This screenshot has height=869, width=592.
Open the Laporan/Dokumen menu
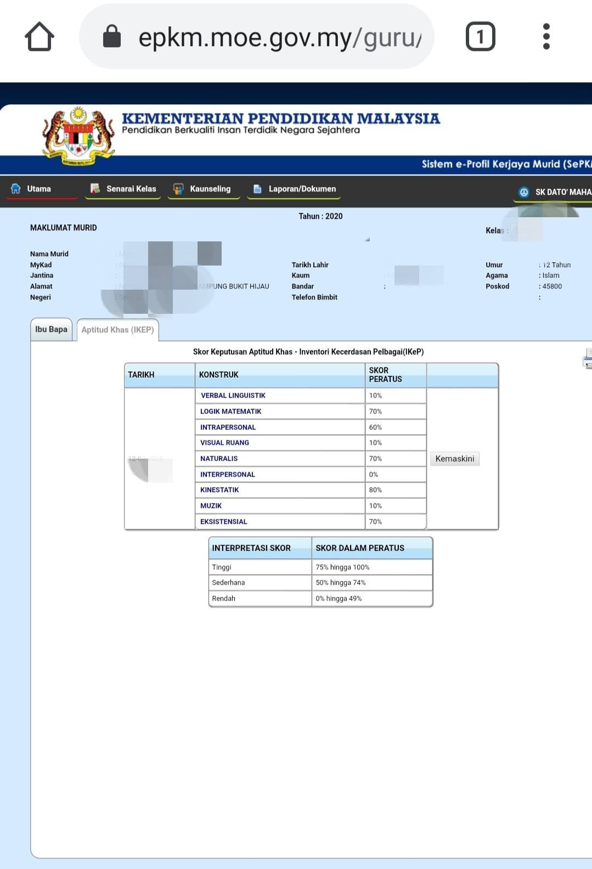pos(302,189)
